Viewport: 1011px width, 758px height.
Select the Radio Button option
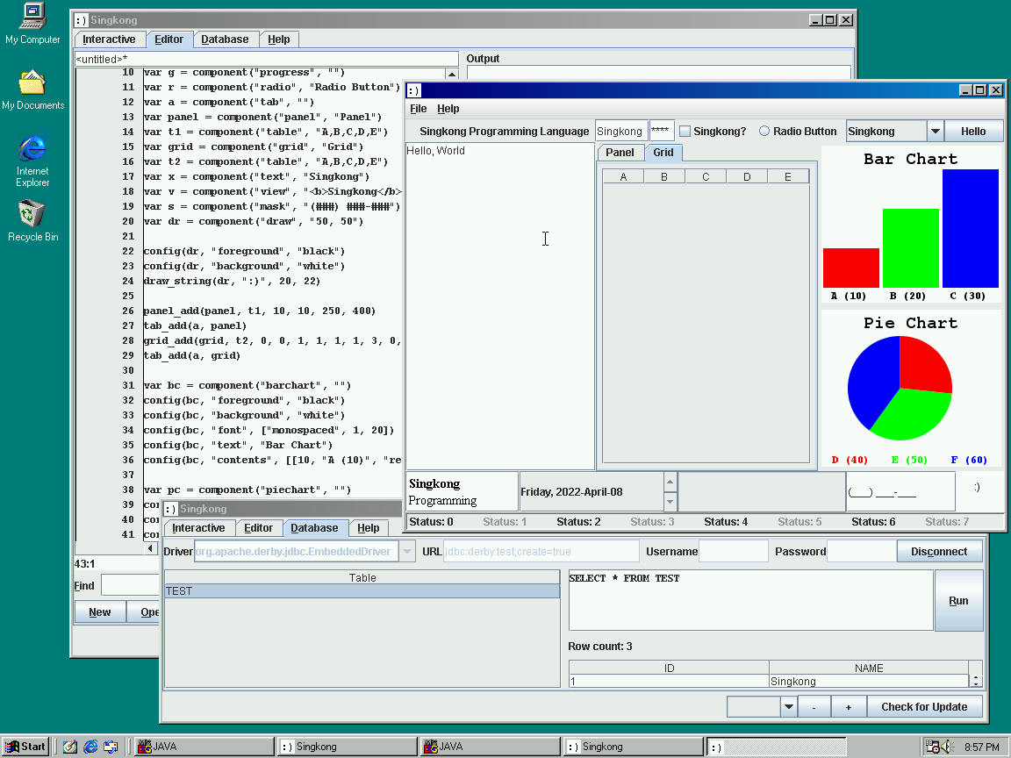(764, 132)
